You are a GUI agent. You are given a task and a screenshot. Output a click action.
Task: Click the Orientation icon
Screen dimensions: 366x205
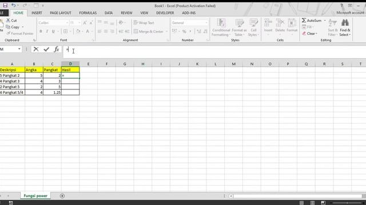[x=121, y=23]
